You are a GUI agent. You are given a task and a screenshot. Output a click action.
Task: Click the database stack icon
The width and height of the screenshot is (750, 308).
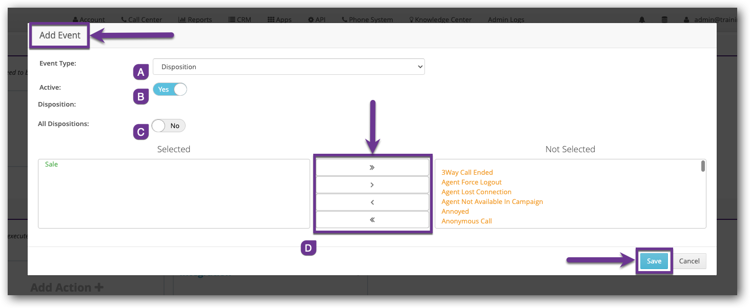click(664, 19)
